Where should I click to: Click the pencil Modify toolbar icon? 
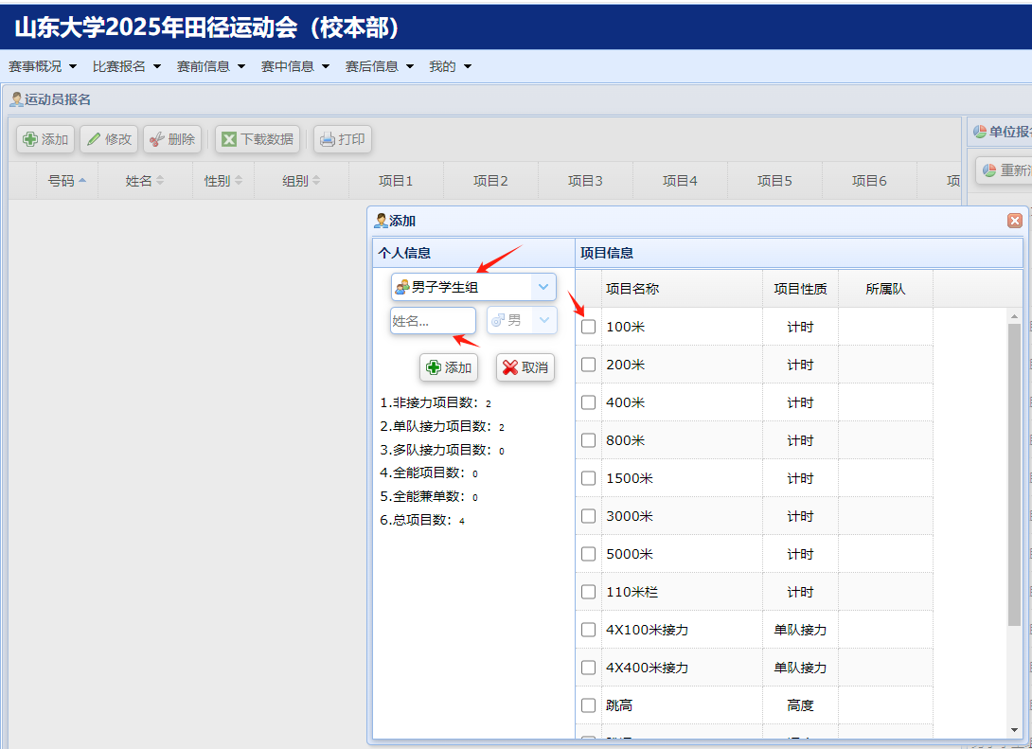(94, 139)
